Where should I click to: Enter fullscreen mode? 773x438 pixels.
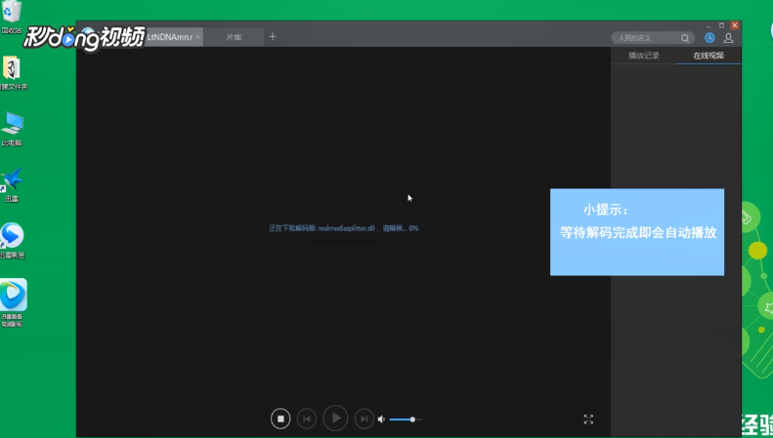tap(588, 419)
